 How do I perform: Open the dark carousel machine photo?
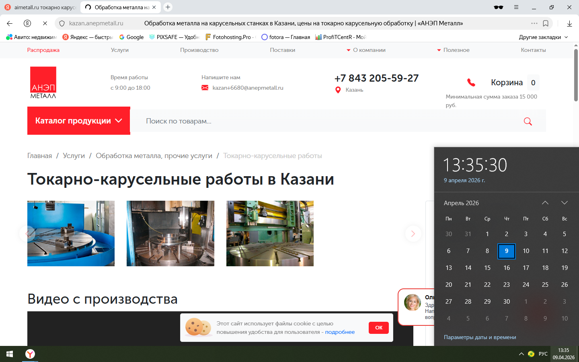pos(170,233)
